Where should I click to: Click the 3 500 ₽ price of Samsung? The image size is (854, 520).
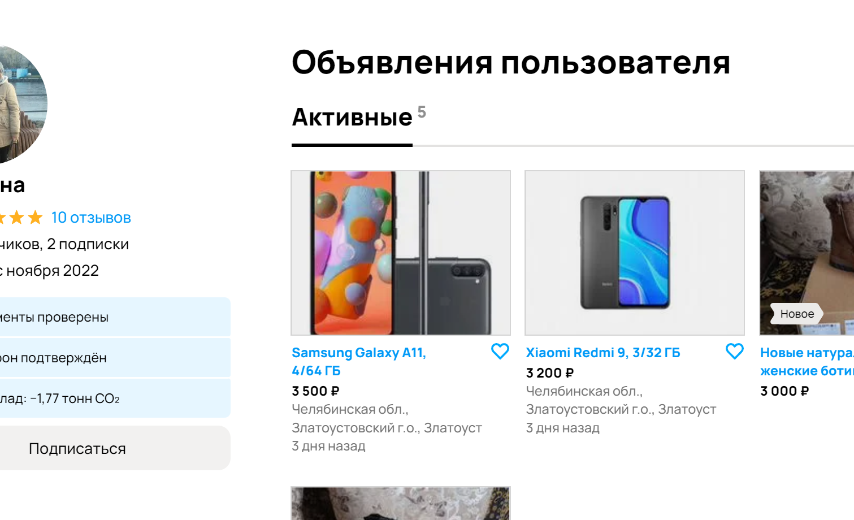click(315, 391)
